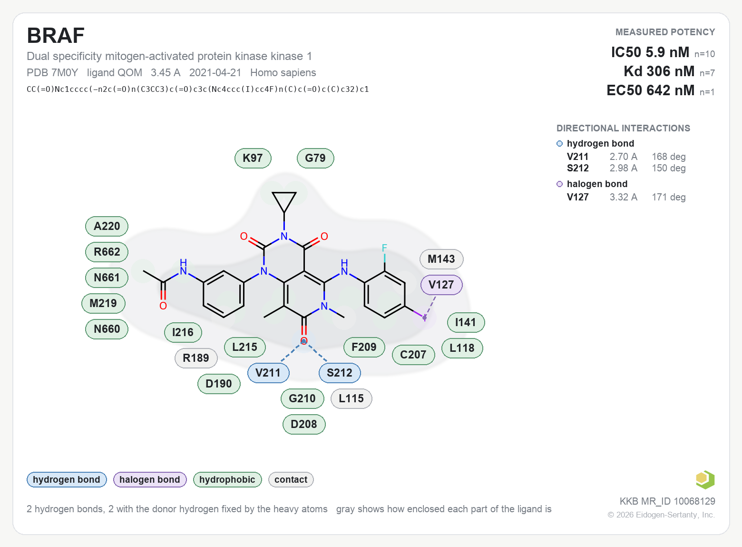Select the blue S212 residue pill in the diagram
Viewport: 742px width, 547px height.
[340, 373]
